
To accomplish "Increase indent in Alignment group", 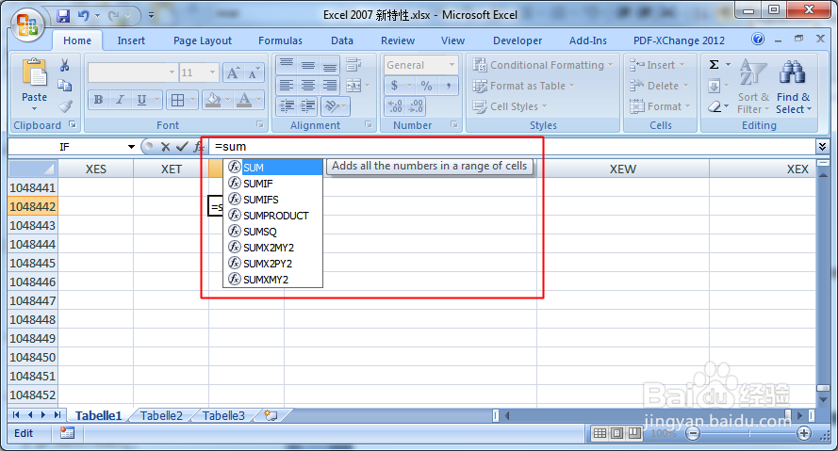I will (x=307, y=106).
